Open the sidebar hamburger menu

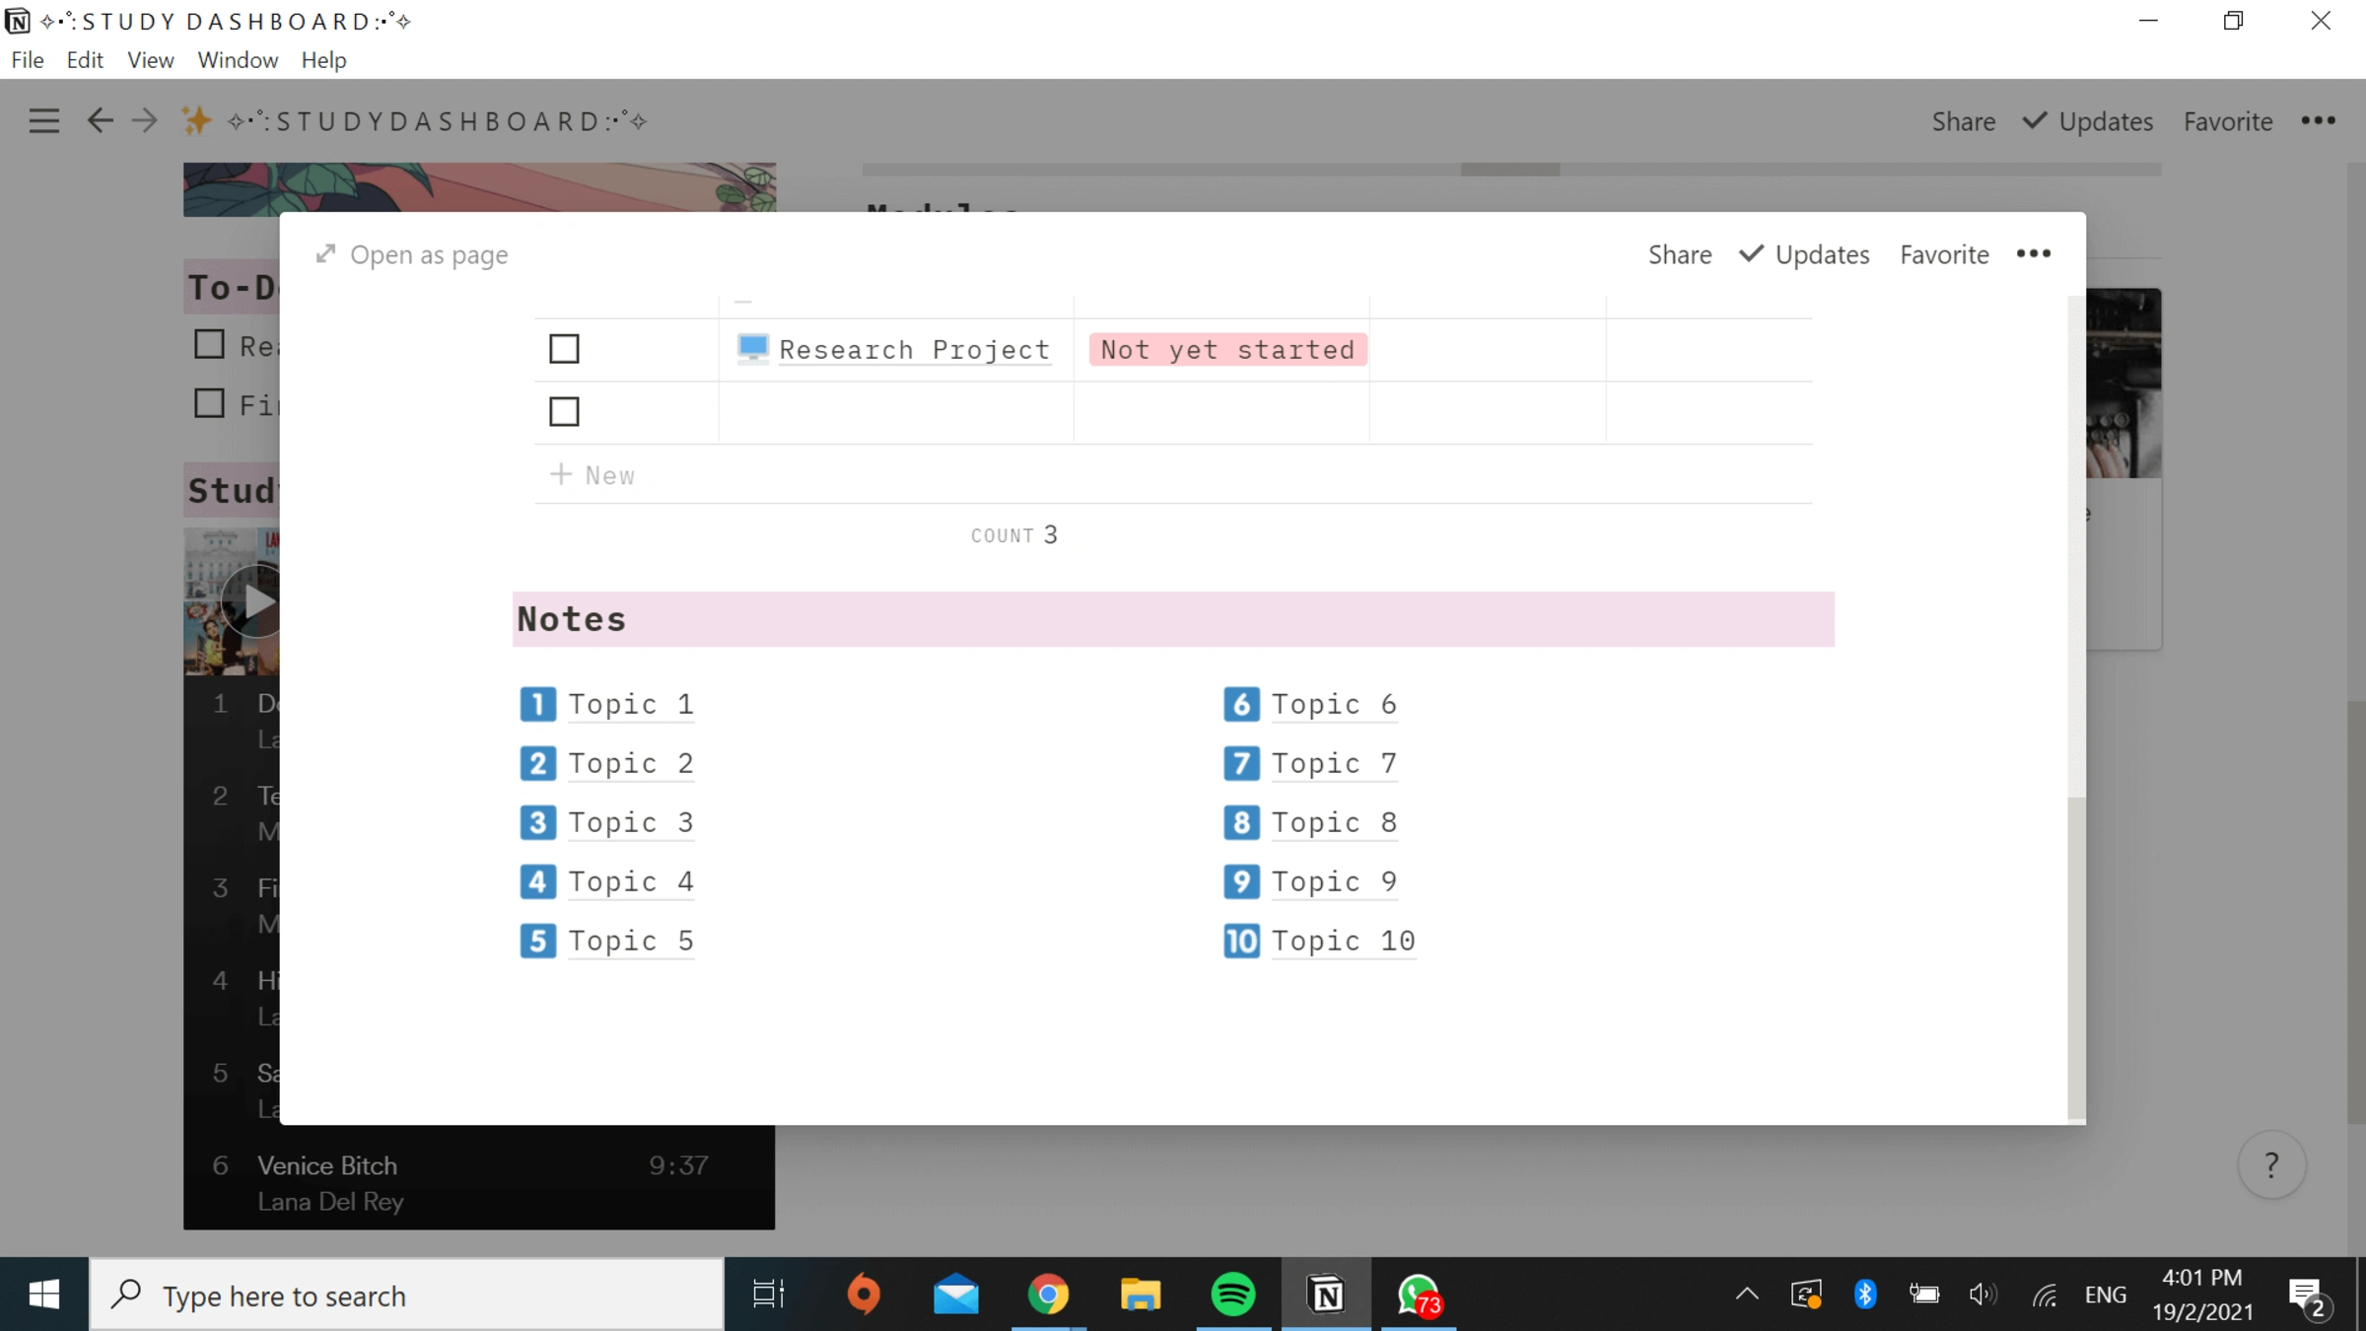click(x=43, y=121)
